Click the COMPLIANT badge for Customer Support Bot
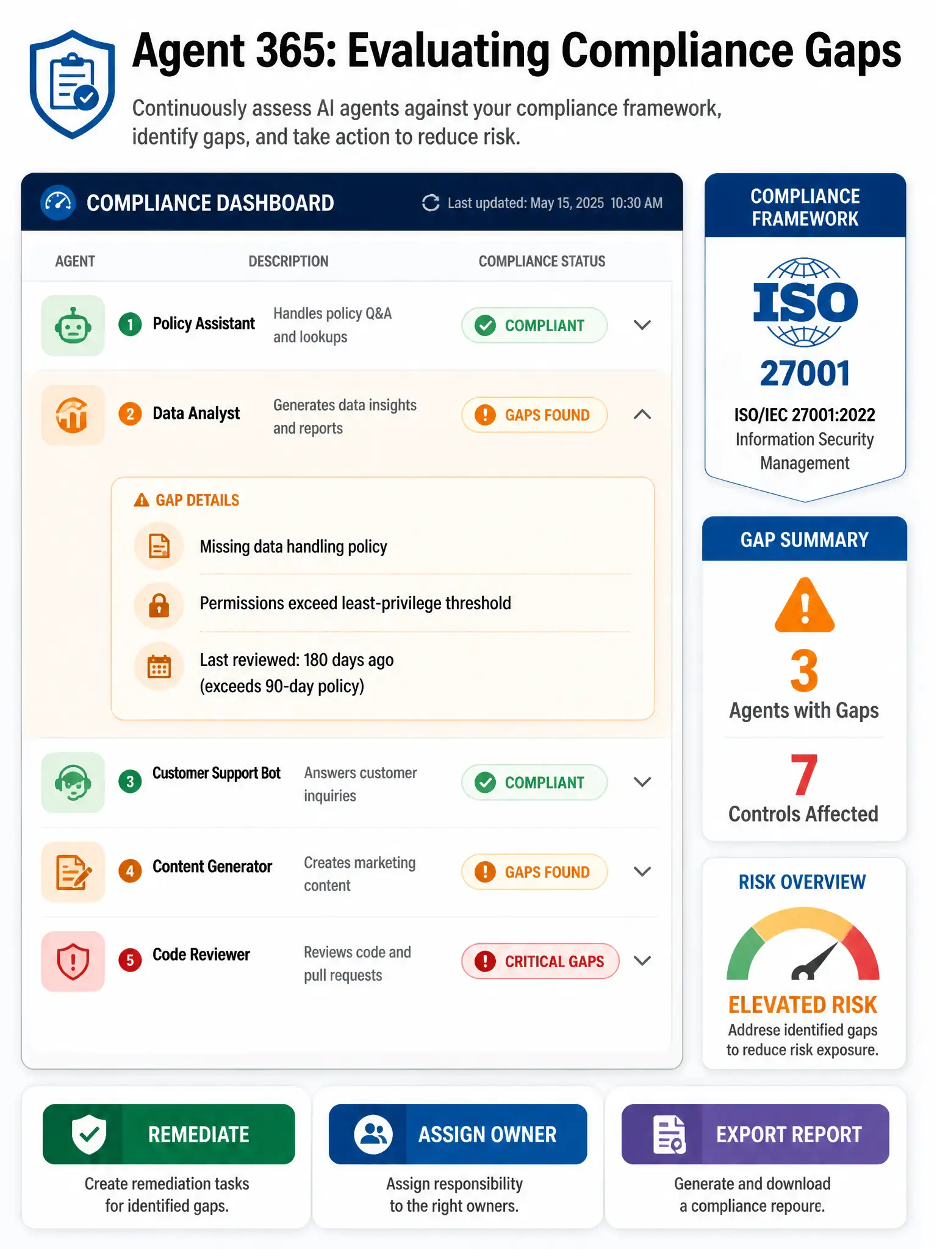 534,782
